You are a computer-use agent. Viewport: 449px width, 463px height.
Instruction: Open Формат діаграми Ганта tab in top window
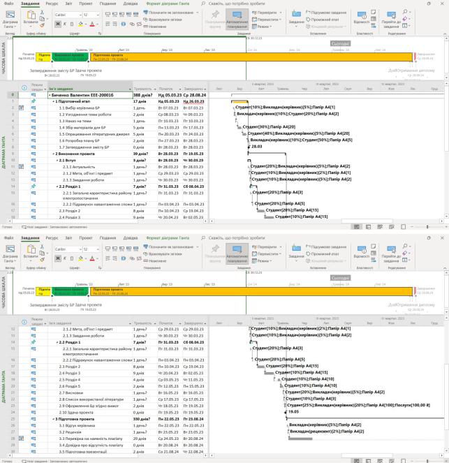[168, 3]
